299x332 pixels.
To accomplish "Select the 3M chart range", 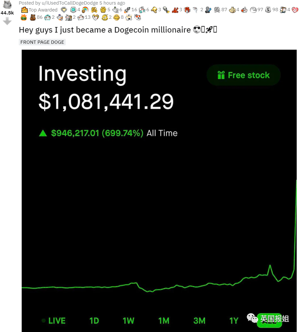I will (199, 320).
